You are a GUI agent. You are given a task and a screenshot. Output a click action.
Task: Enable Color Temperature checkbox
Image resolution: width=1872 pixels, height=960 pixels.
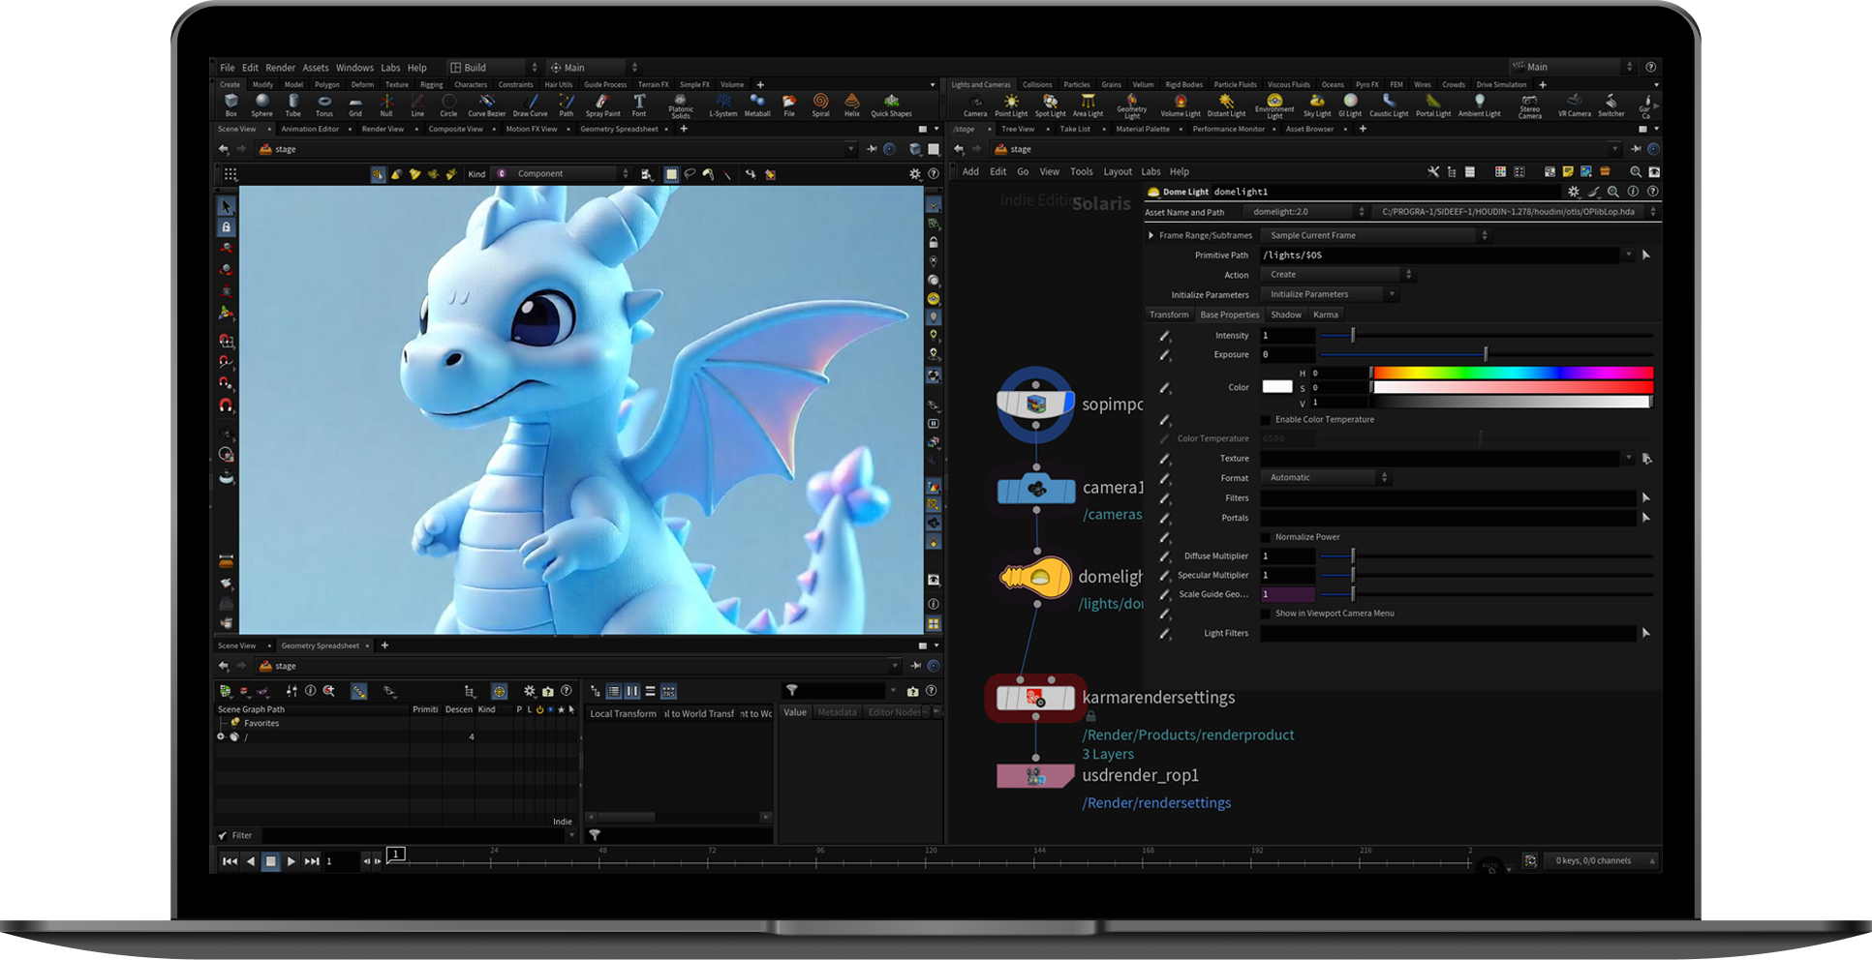(1266, 420)
